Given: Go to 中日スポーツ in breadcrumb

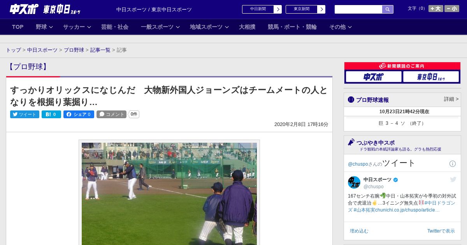Looking at the screenshot, I should coord(42,50).
